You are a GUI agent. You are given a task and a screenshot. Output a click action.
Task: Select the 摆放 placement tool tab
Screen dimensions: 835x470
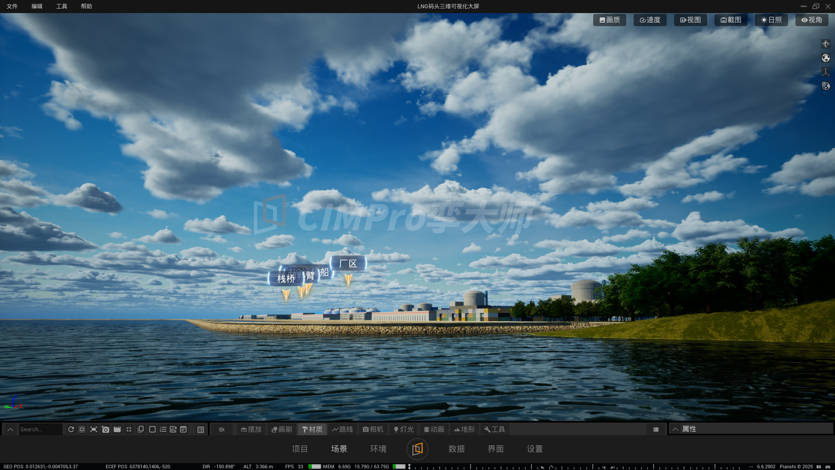point(251,430)
